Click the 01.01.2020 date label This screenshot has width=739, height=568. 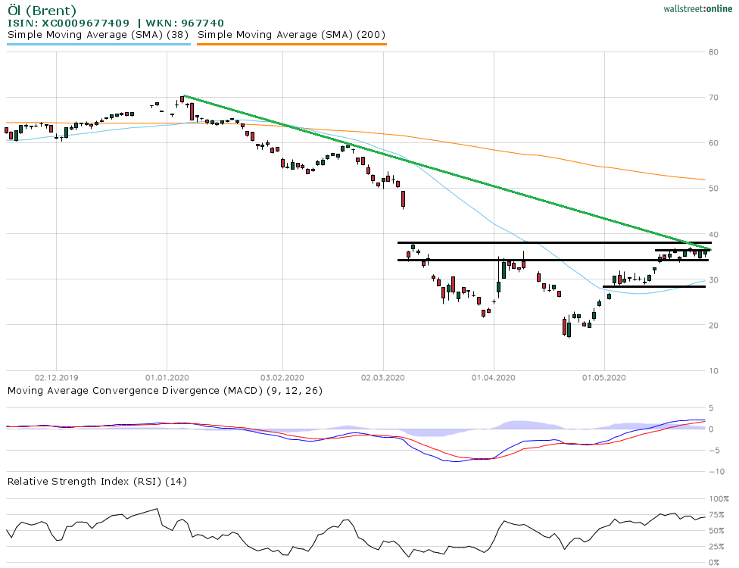[167, 376]
